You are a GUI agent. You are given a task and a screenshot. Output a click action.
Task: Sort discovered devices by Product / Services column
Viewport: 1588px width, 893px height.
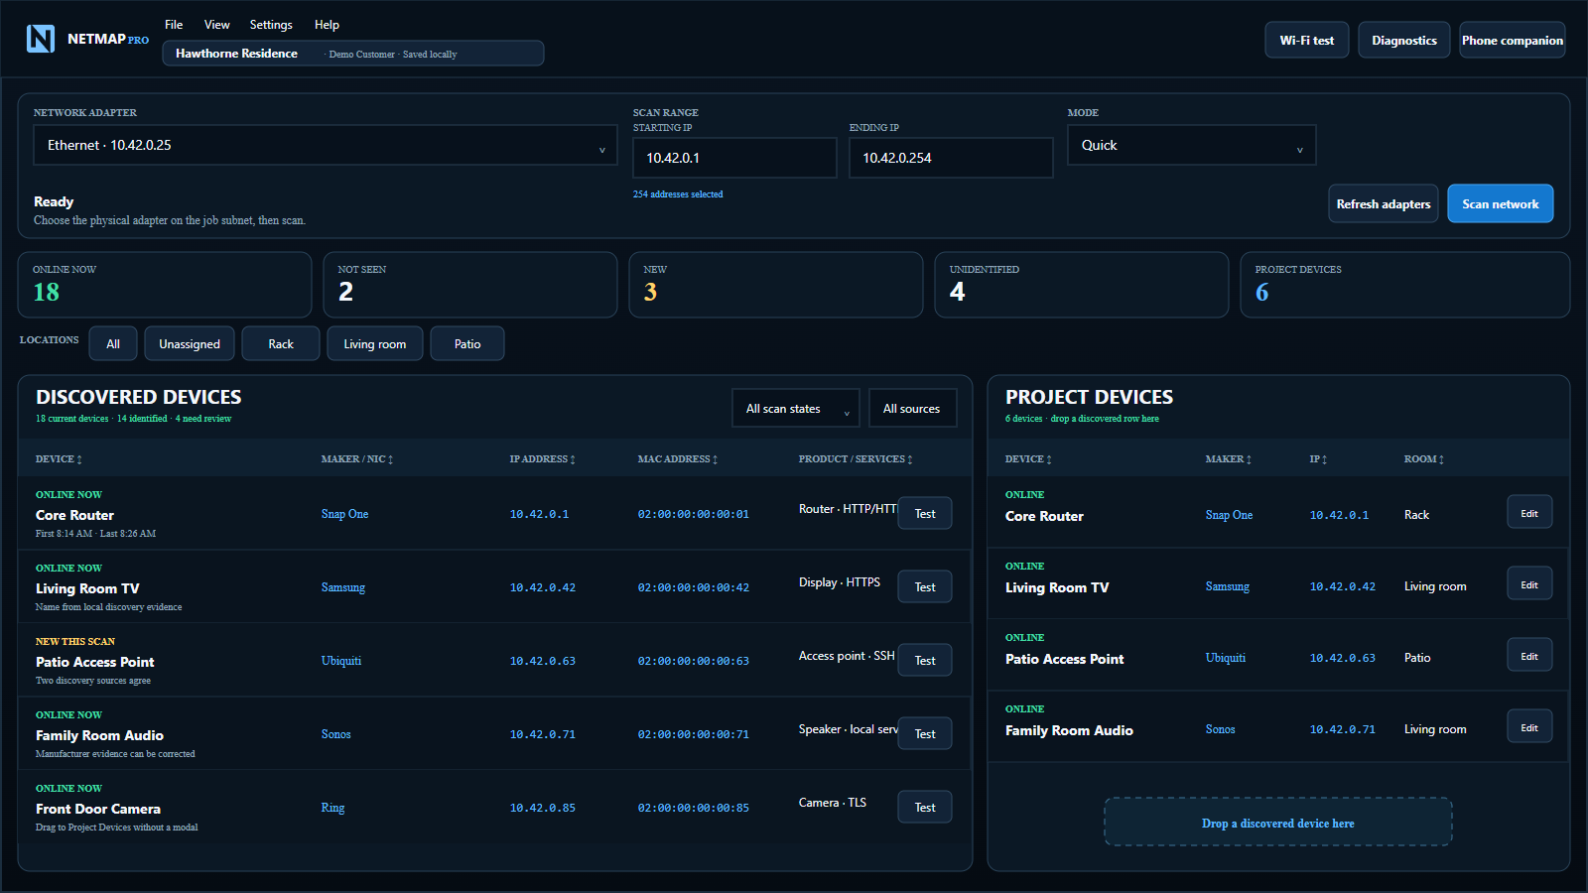[x=856, y=459]
